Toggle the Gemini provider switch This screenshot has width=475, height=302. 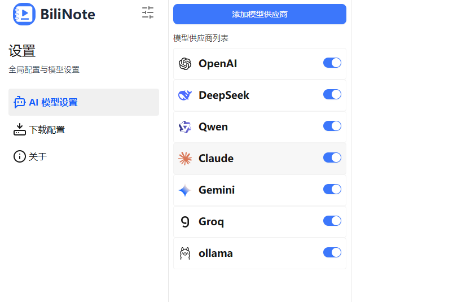click(332, 189)
